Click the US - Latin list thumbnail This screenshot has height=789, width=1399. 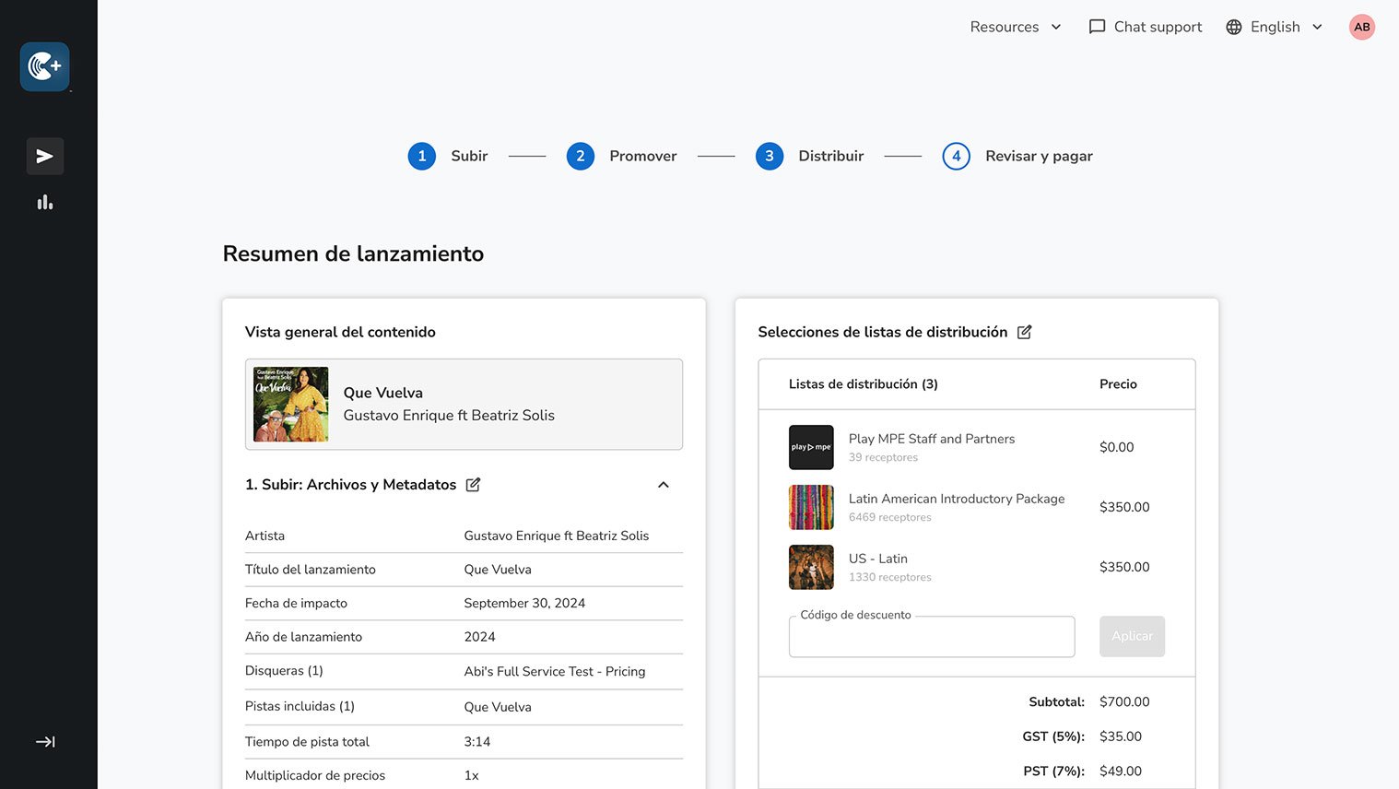click(x=811, y=567)
